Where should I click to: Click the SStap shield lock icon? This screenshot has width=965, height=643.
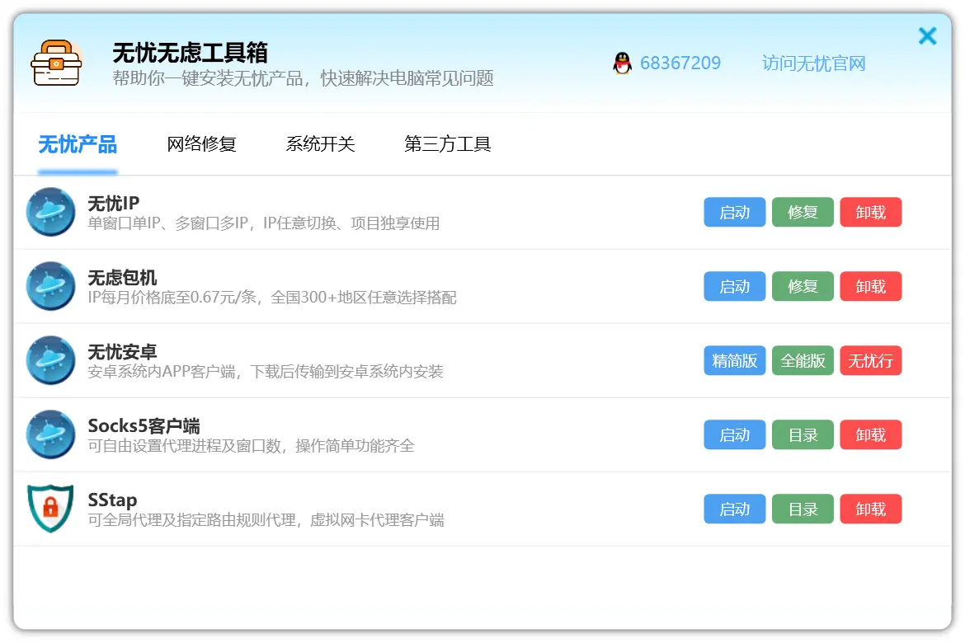pyautogui.click(x=50, y=509)
